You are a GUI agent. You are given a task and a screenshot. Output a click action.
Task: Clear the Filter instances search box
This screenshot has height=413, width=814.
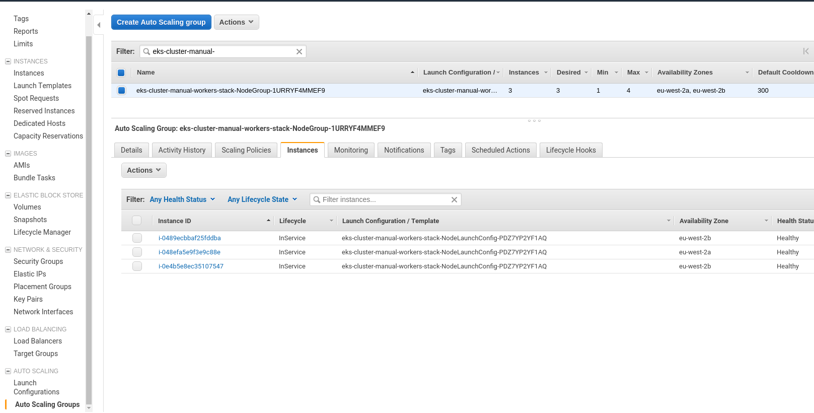tap(454, 199)
